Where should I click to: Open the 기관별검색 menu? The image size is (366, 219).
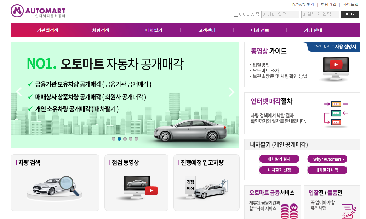click(48, 30)
